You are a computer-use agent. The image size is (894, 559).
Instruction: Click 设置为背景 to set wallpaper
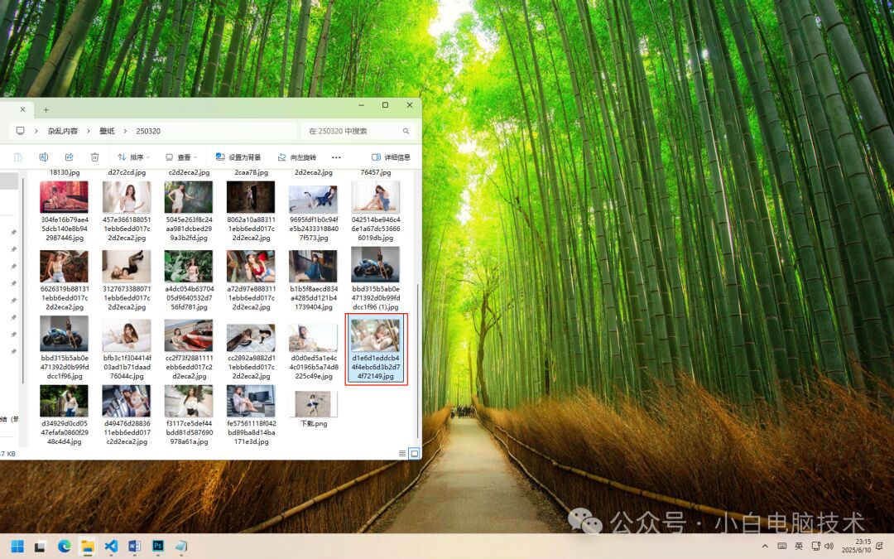238,157
